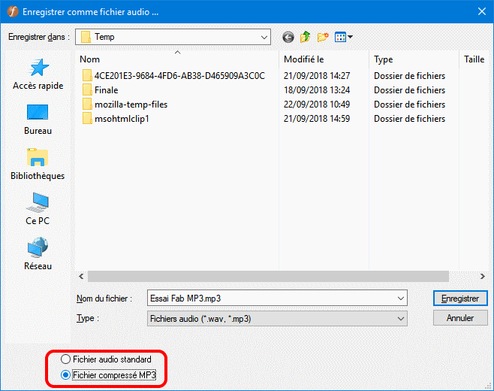Open Accès rapide in sidebar

38,75
